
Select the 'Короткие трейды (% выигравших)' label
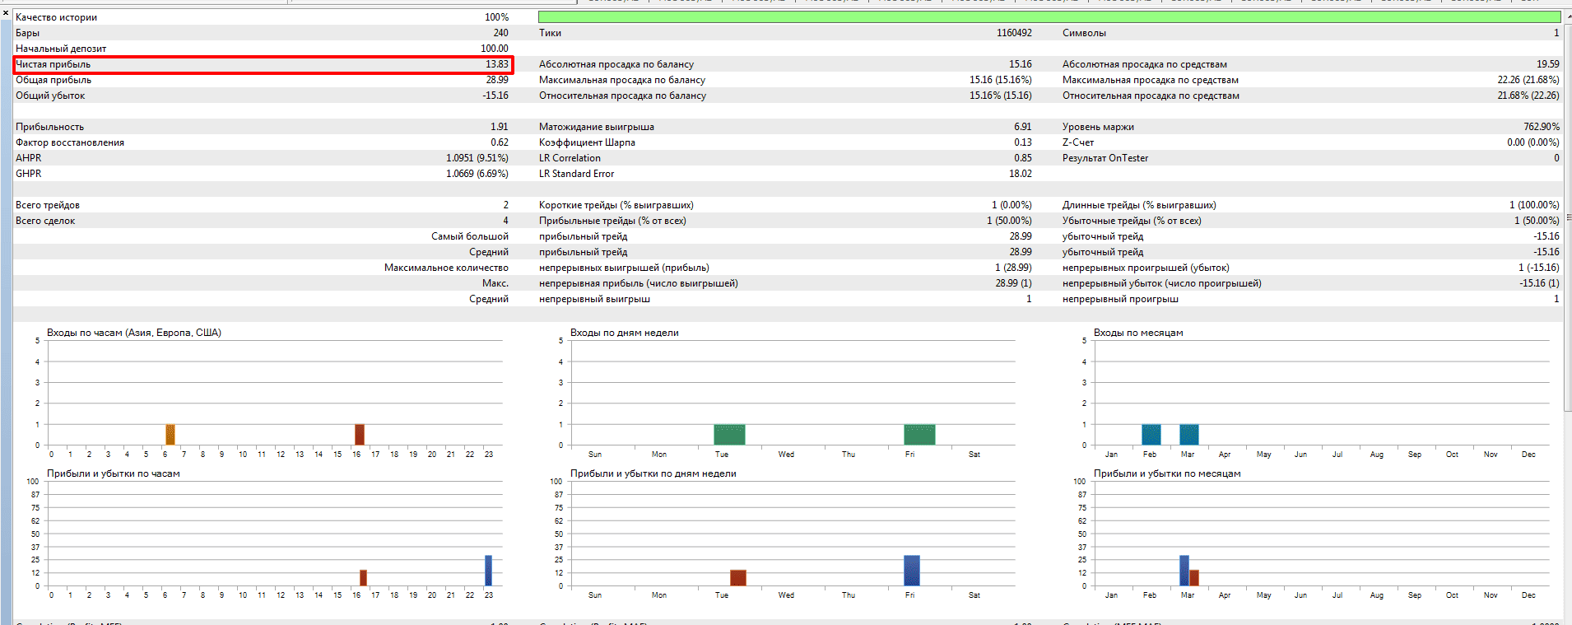[616, 205]
